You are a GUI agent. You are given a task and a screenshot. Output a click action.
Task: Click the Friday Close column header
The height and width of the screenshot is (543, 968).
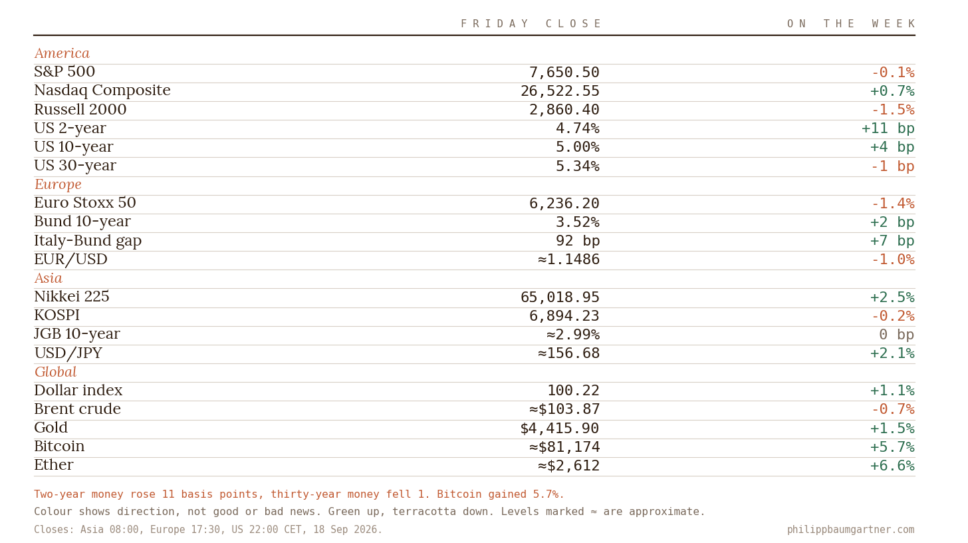point(531,24)
